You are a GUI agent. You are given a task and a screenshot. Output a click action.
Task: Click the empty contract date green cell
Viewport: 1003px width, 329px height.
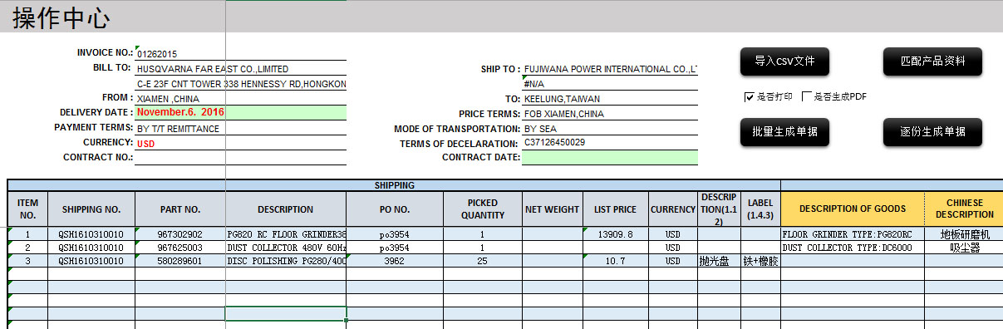tap(610, 158)
